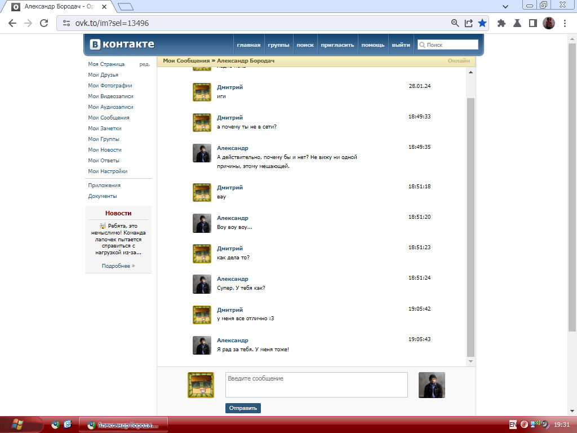Click the chat scrollbar thumb
The image size is (577, 433).
(471, 227)
